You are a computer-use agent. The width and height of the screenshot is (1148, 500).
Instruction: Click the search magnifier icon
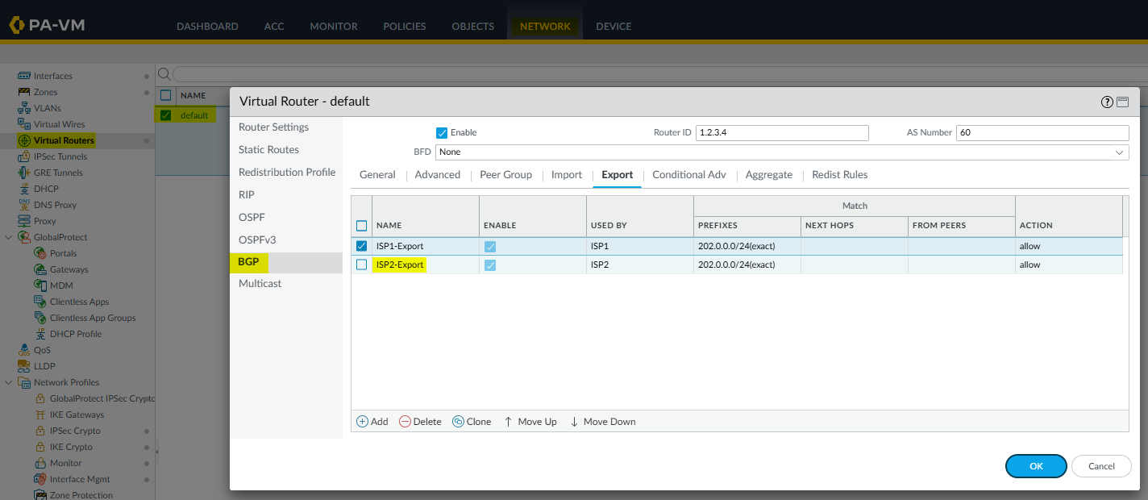pos(164,74)
